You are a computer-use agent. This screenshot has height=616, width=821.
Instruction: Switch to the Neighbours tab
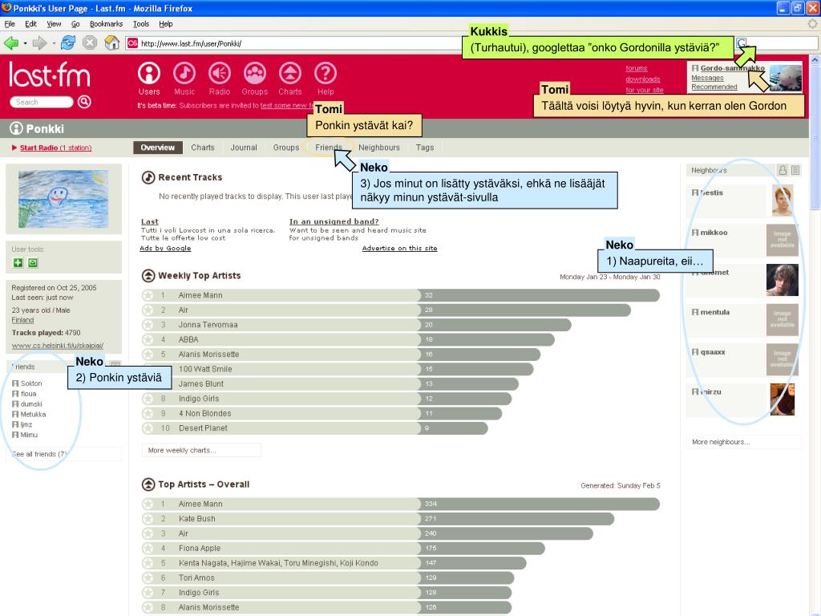pos(379,148)
